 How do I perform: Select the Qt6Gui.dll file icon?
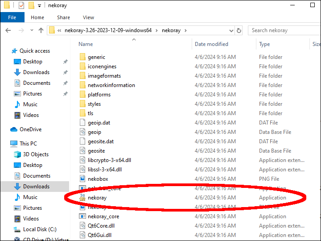(82, 235)
